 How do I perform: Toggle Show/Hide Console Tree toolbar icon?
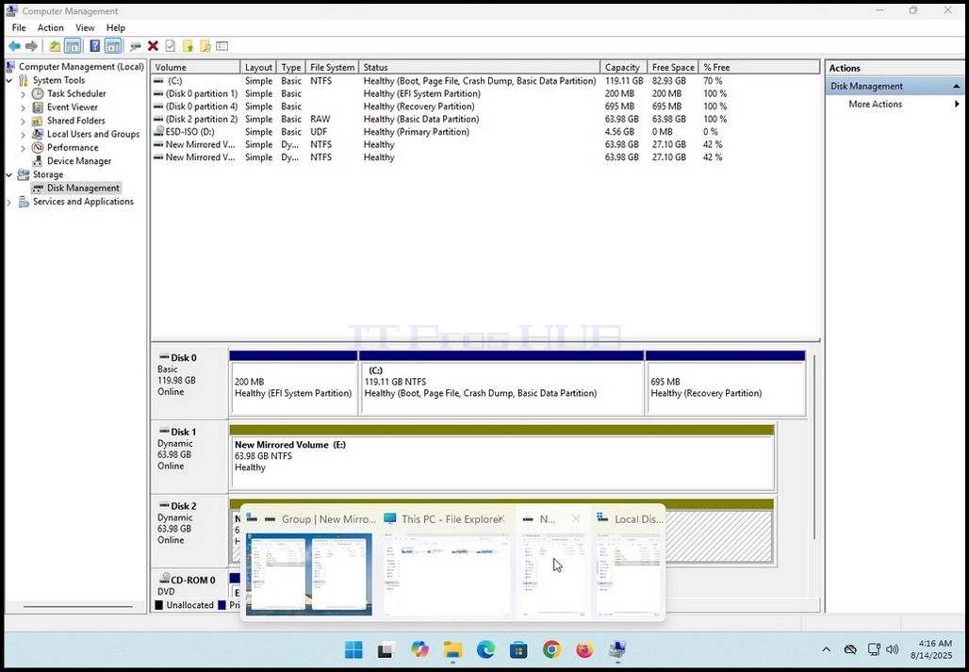(73, 46)
